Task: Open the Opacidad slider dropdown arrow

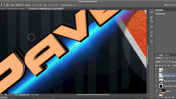Action: [x=37, y=5]
